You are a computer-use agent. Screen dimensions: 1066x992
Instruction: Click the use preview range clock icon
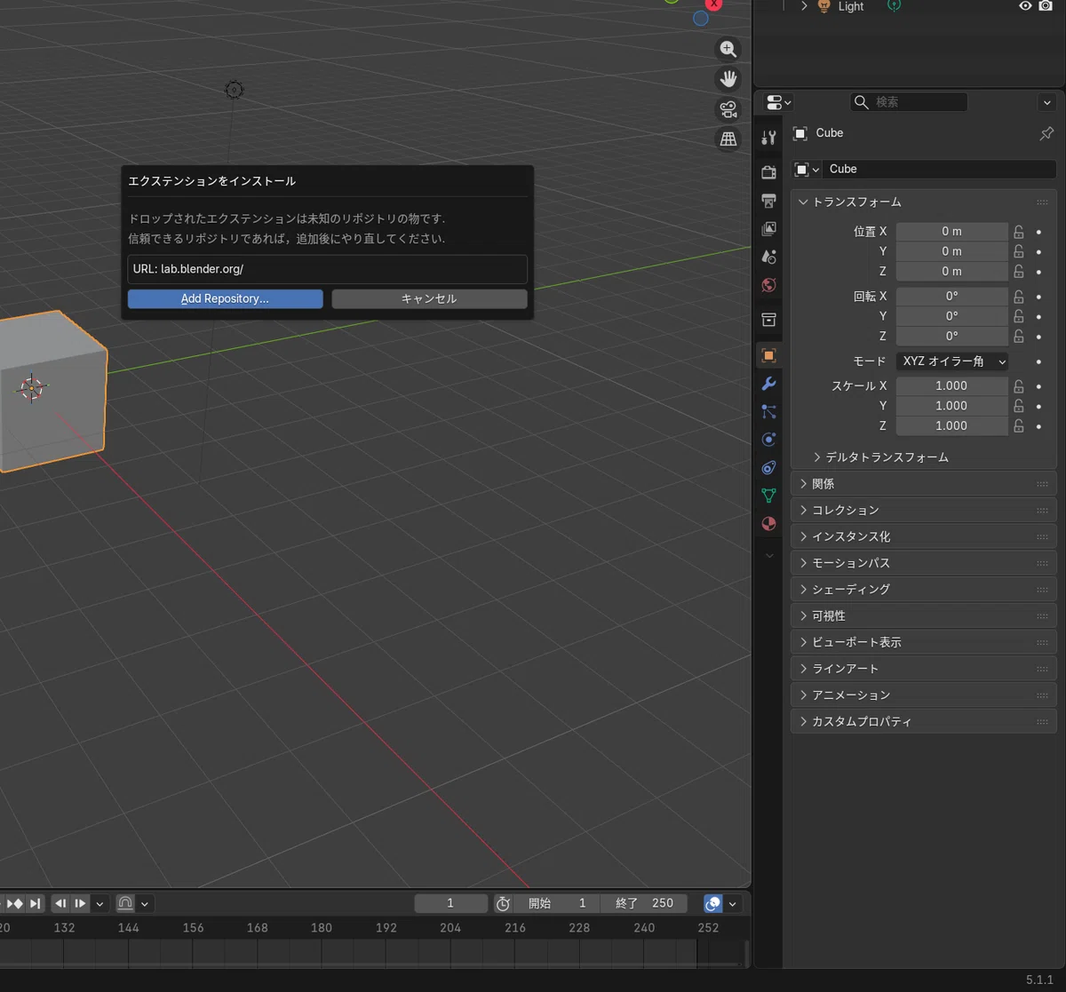point(503,903)
